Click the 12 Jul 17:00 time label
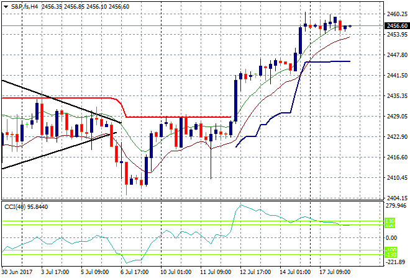The image size is (410, 279). (x=255, y=272)
